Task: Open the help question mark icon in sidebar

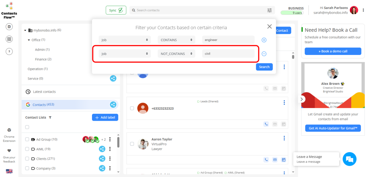Action: pos(9,51)
